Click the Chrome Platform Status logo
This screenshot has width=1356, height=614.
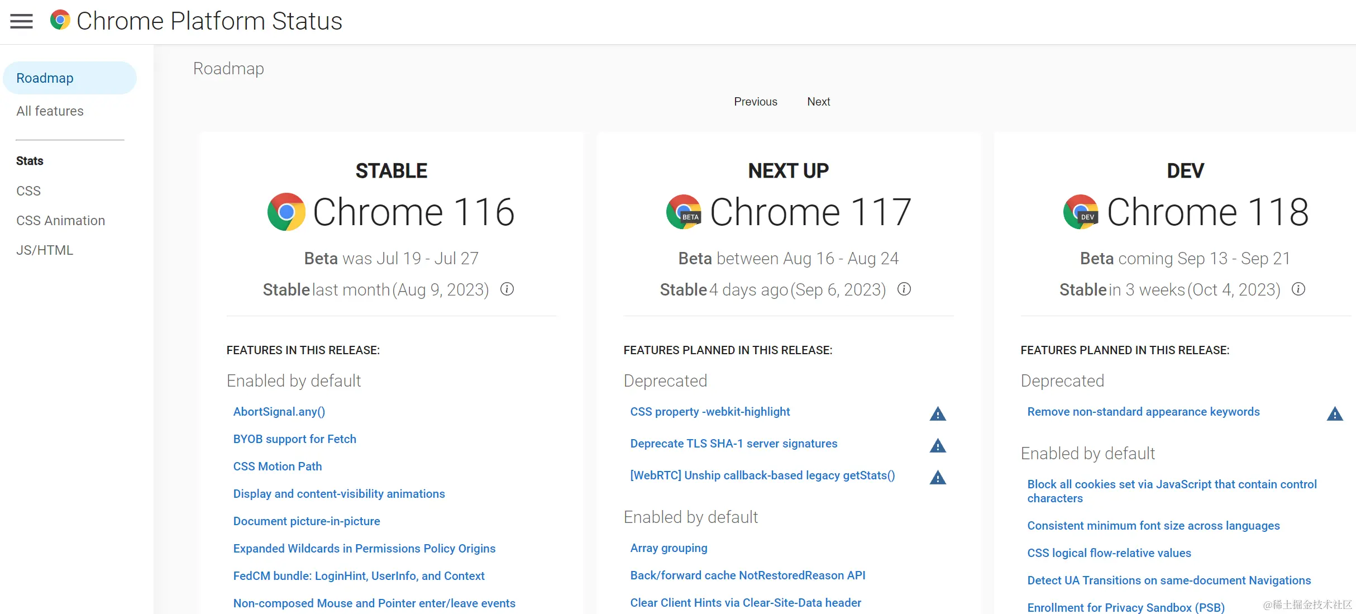coord(61,21)
